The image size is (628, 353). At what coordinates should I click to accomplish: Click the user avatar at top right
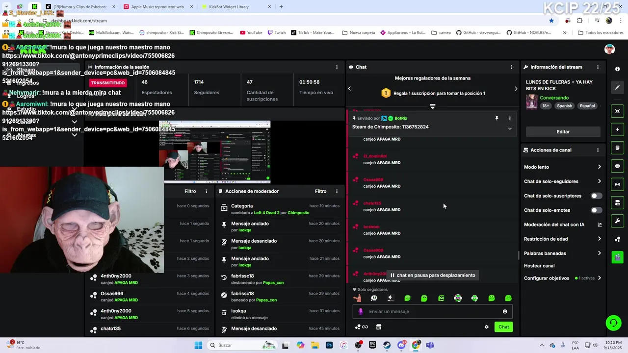(x=610, y=49)
